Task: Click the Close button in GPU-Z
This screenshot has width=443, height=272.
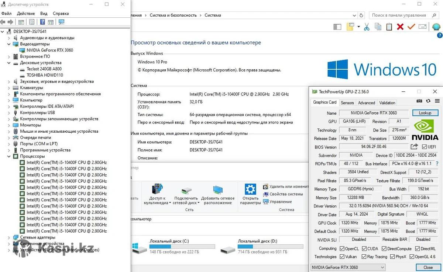Action: coord(428,267)
